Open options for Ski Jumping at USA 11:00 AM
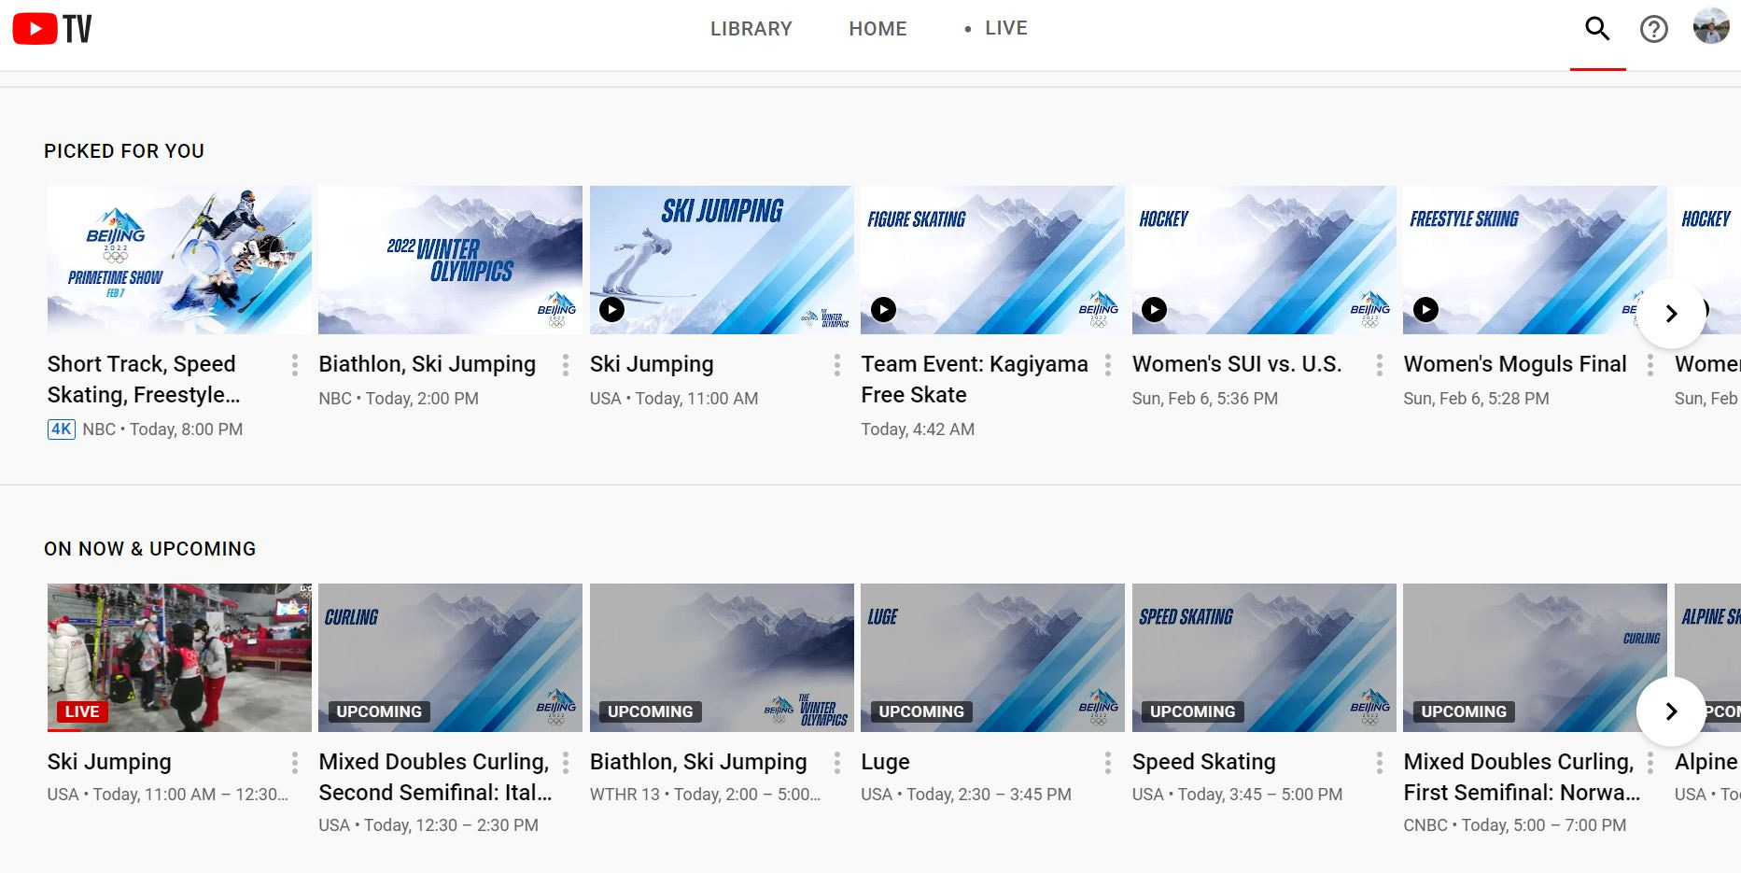 pos(837,365)
